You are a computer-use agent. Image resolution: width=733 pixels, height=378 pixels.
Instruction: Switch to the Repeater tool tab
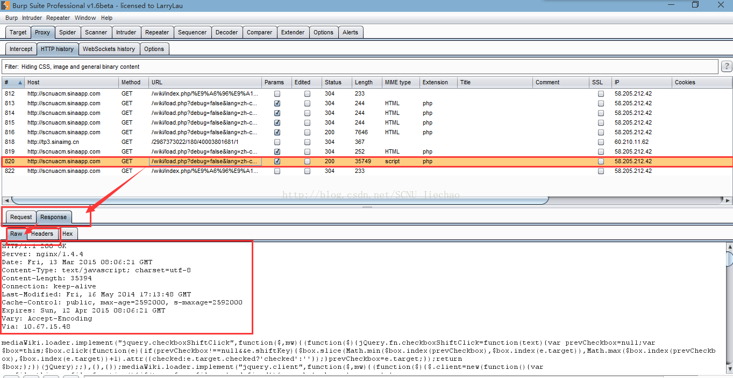(x=157, y=32)
